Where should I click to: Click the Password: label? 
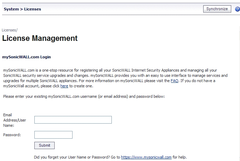click(12, 135)
